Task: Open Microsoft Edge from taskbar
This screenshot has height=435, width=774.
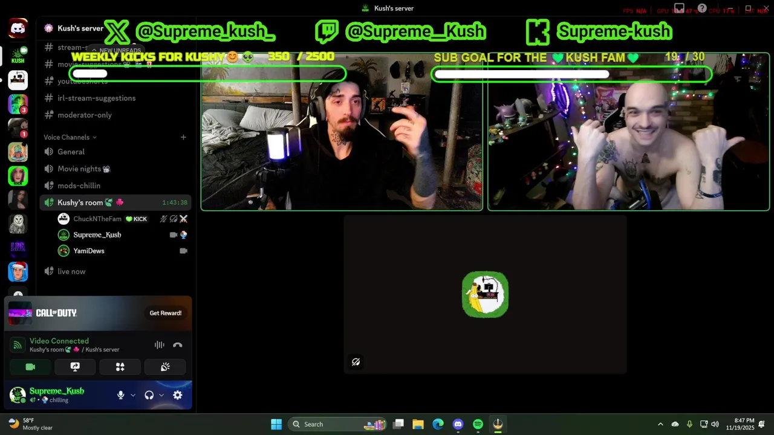Action: pyautogui.click(x=438, y=424)
